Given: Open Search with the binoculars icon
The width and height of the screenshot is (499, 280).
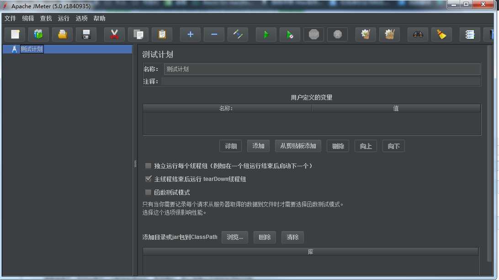Looking at the screenshot, I should (x=418, y=34).
